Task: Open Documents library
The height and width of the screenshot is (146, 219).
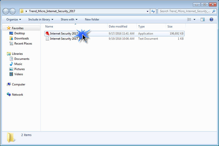Action: 22,59
